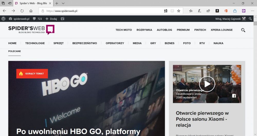Click the admin bar search magnifier

tap(250, 19)
